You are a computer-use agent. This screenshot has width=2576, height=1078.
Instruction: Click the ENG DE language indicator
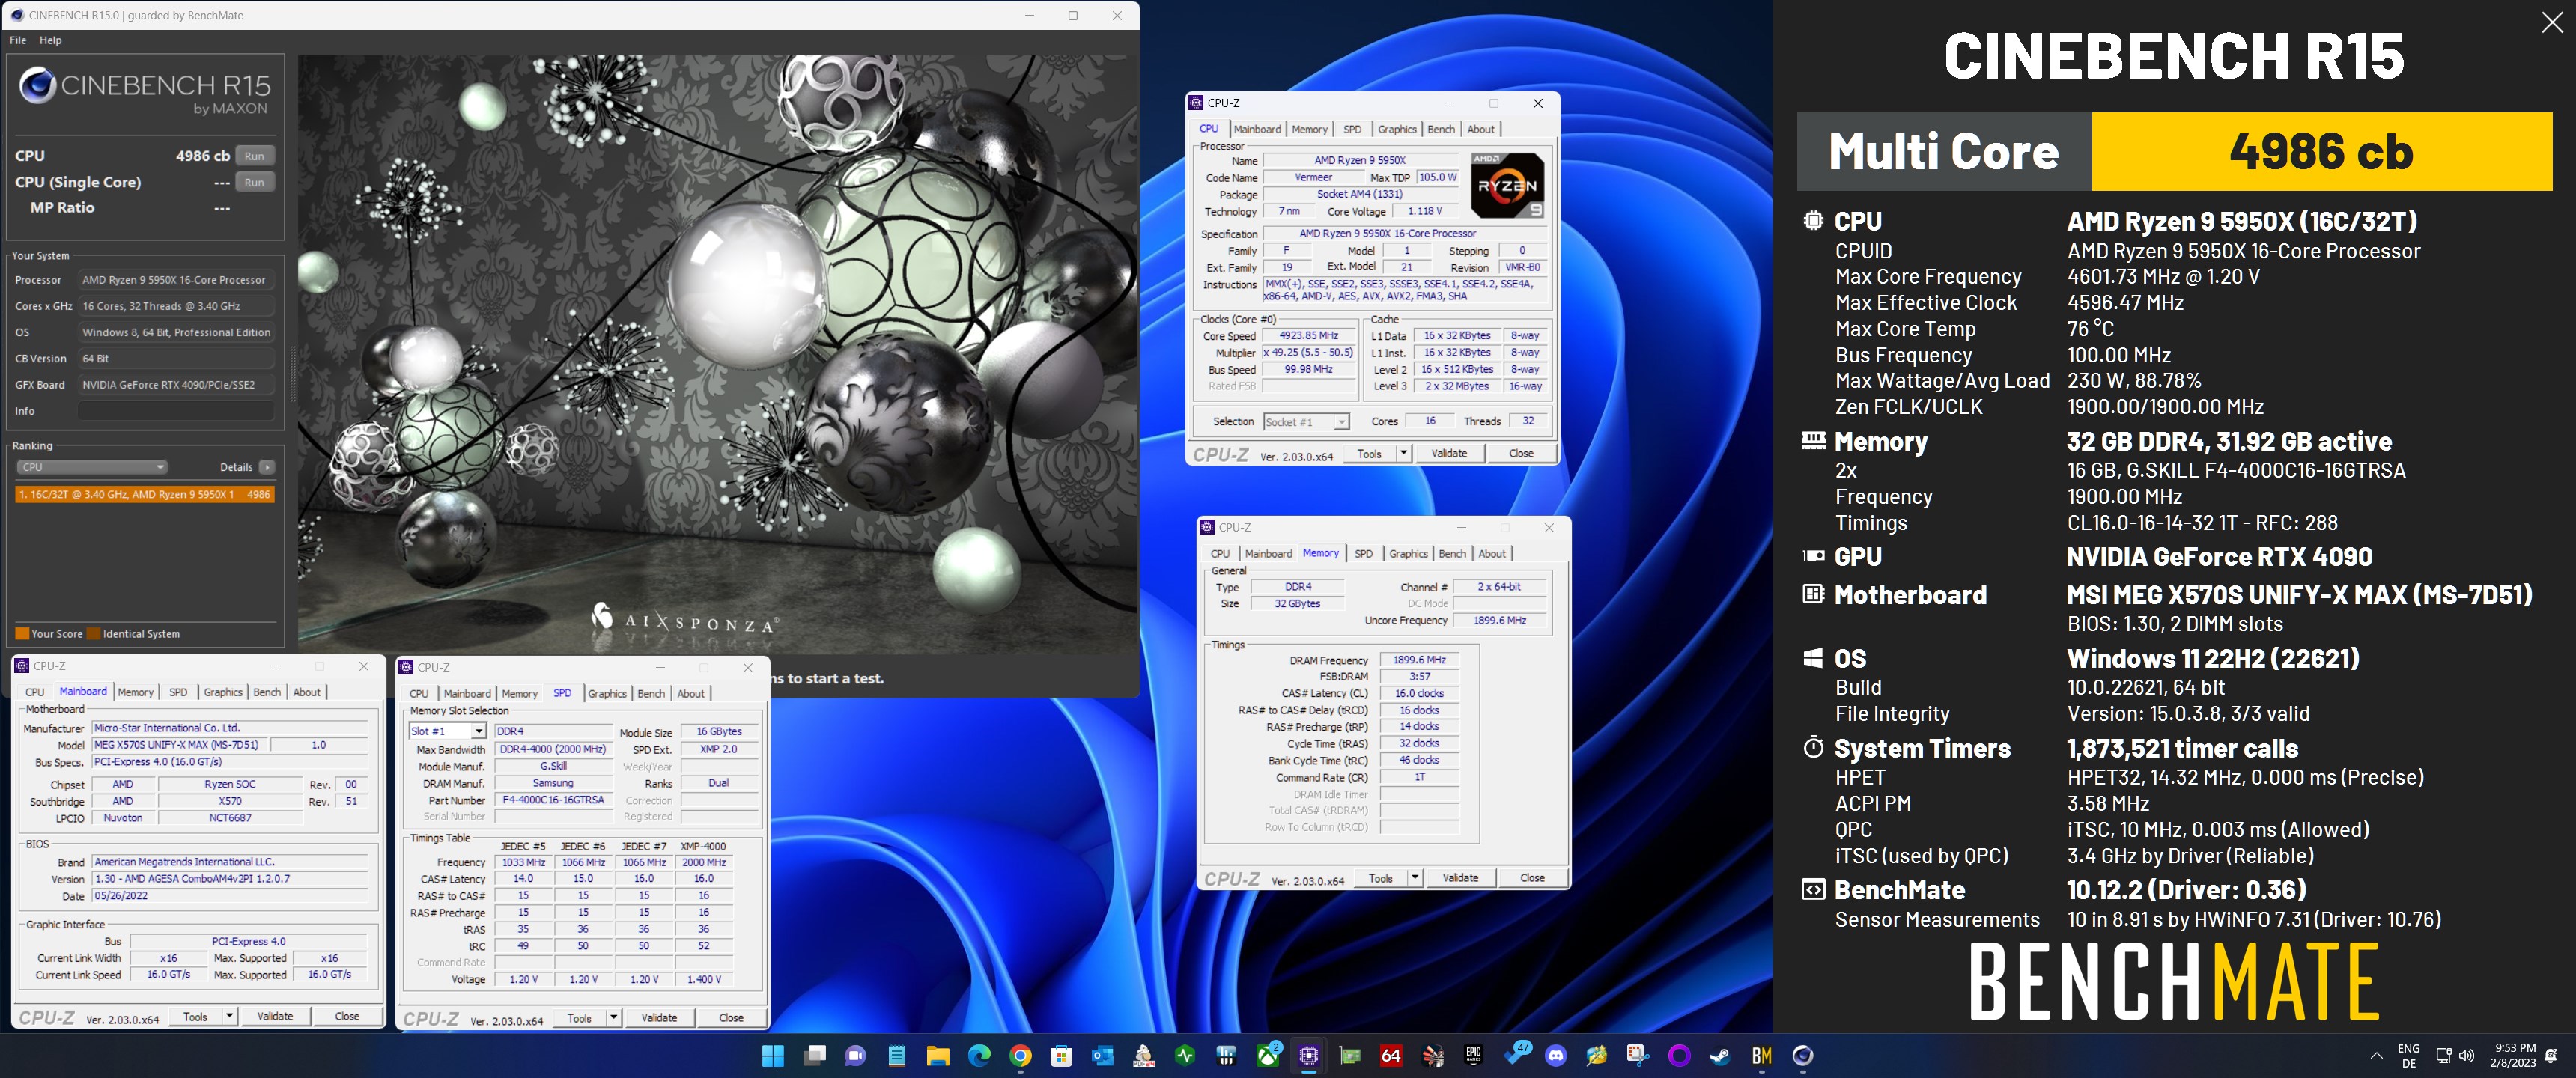pos(2408,1055)
